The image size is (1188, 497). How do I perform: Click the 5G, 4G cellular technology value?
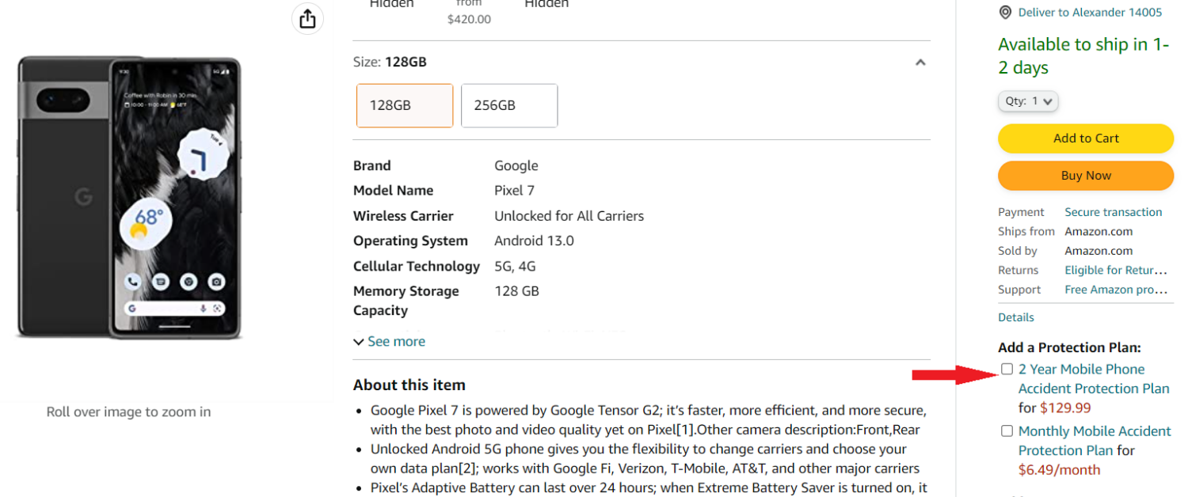pos(515,267)
